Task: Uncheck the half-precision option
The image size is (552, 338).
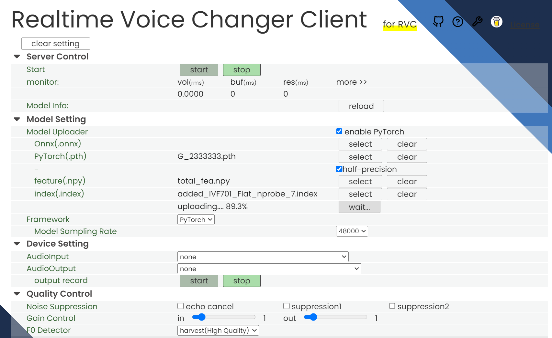Action: pos(339,169)
